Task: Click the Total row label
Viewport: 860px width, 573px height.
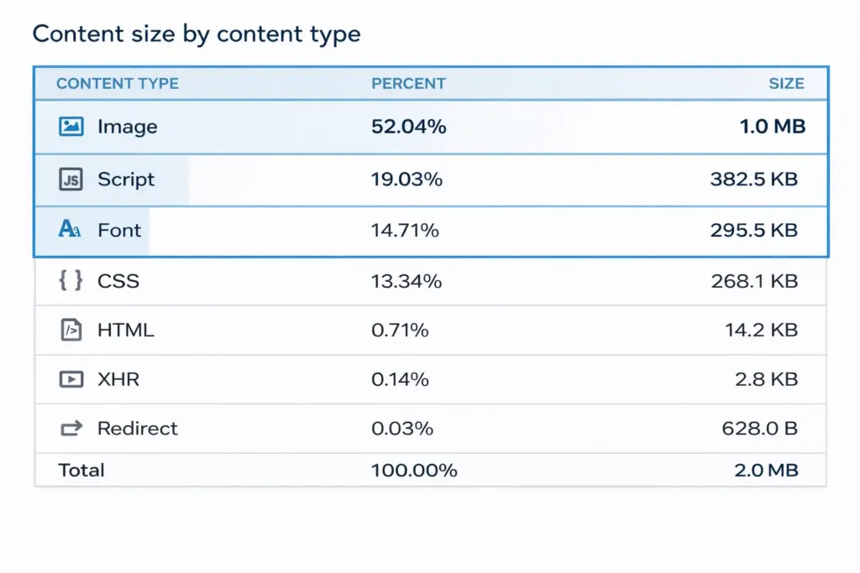Action: 81,470
